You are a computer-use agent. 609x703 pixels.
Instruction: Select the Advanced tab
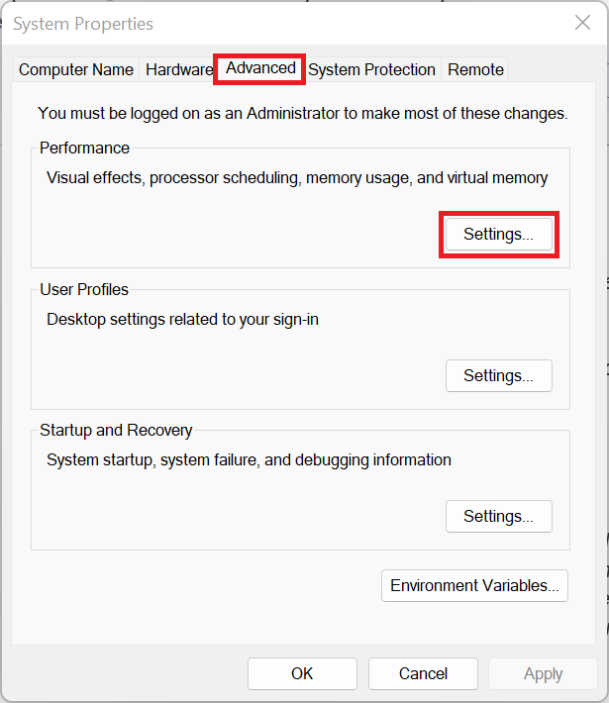pos(260,68)
